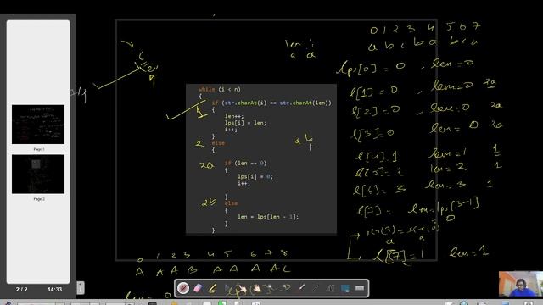This screenshot has width=543, height=305.
Task: Click the 14:33 clock in sidebar
Action: tap(54, 290)
